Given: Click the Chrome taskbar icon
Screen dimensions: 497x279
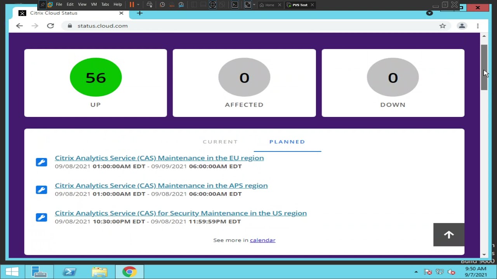Looking at the screenshot, I should point(129,272).
